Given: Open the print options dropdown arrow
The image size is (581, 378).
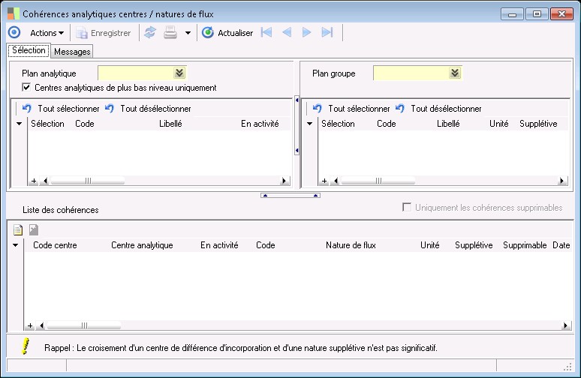Looking at the screenshot, I should (188, 33).
